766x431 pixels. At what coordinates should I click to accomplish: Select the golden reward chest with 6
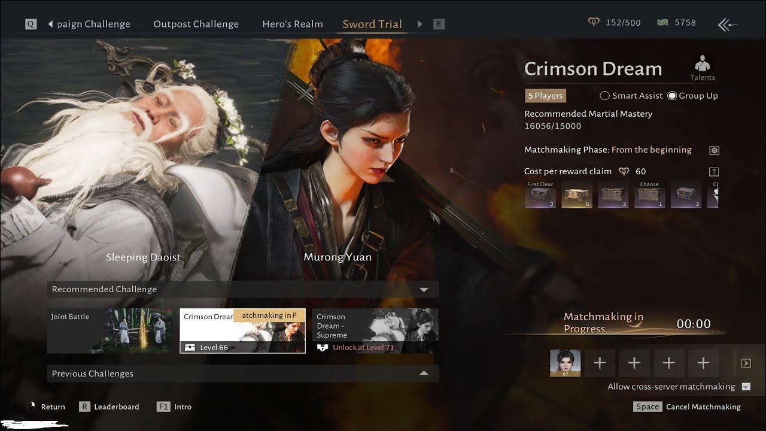click(x=577, y=195)
